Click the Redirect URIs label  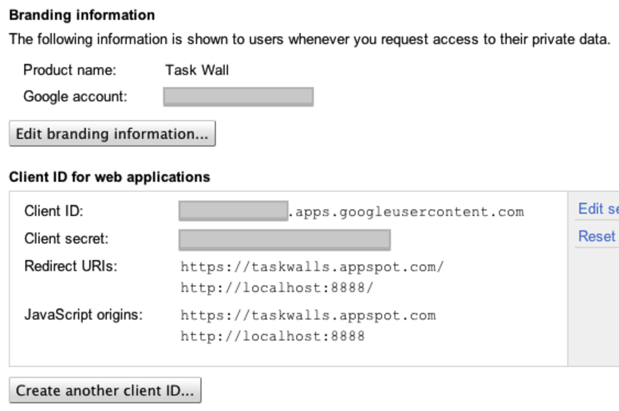(70, 266)
